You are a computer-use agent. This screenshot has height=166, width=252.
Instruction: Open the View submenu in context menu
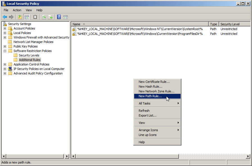pyautogui.click(x=157, y=123)
